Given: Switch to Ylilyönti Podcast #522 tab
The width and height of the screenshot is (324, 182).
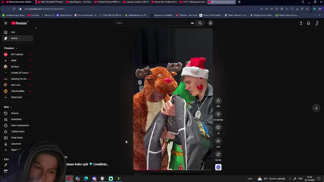Looking at the screenshot, I should coord(107,2).
